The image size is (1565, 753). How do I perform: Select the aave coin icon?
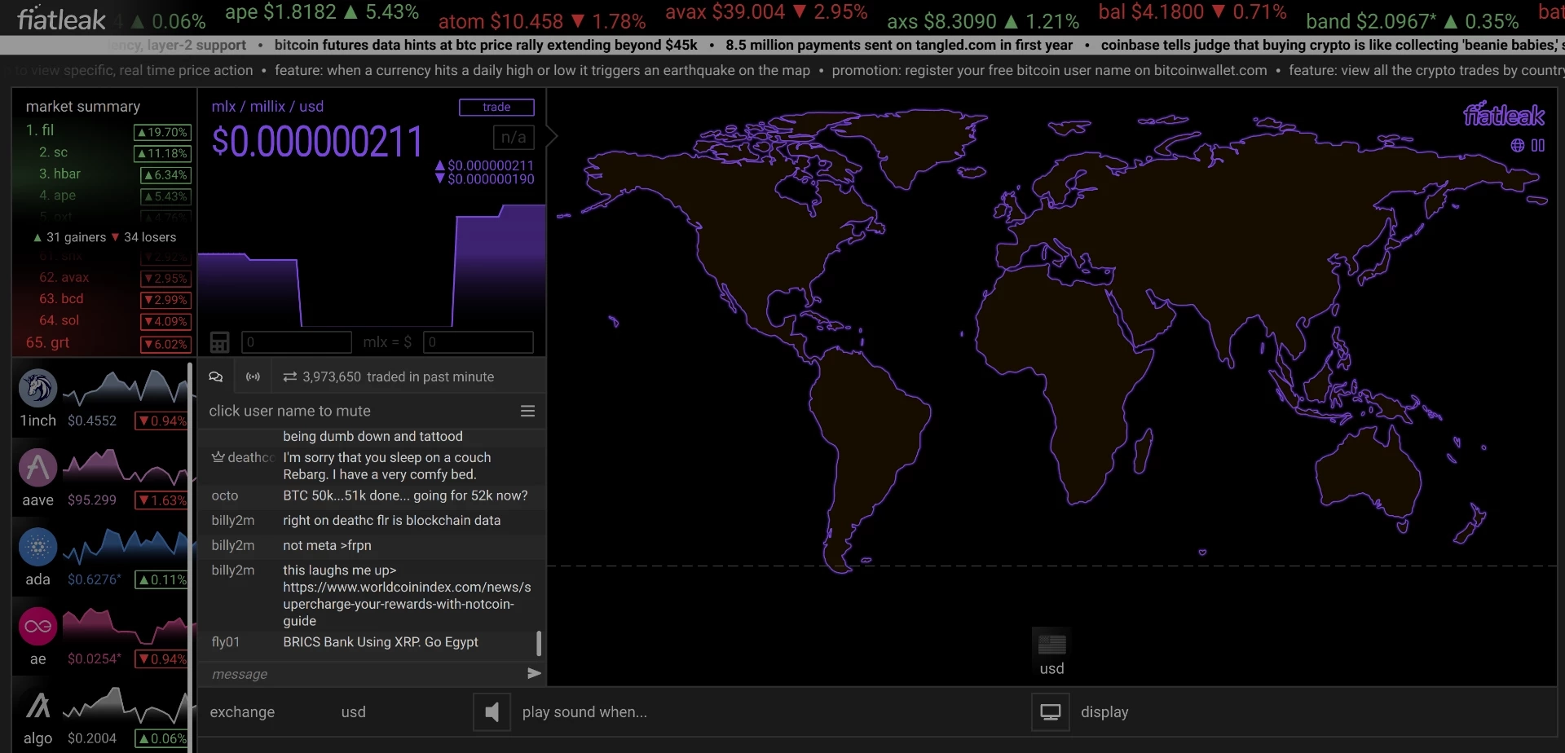click(37, 468)
